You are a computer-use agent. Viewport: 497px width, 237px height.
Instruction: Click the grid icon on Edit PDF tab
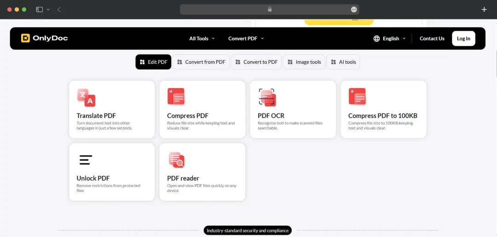coord(142,62)
